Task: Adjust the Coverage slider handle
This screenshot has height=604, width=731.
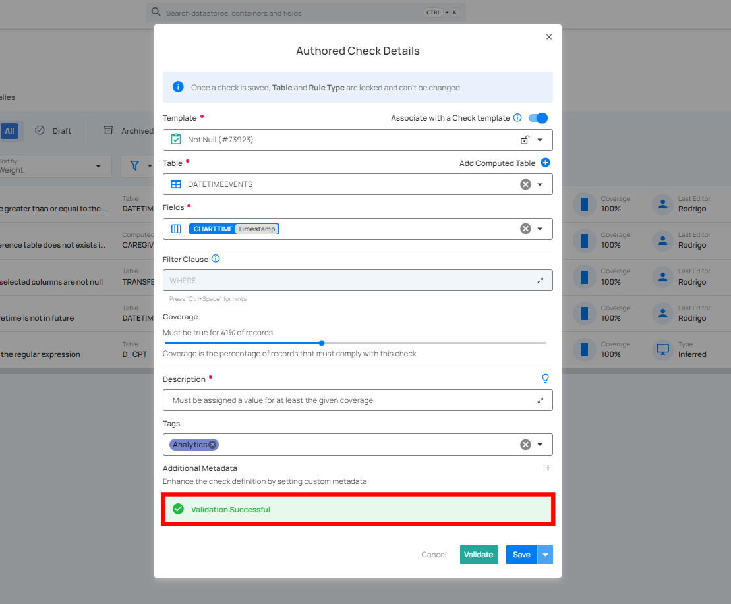Action: 322,343
